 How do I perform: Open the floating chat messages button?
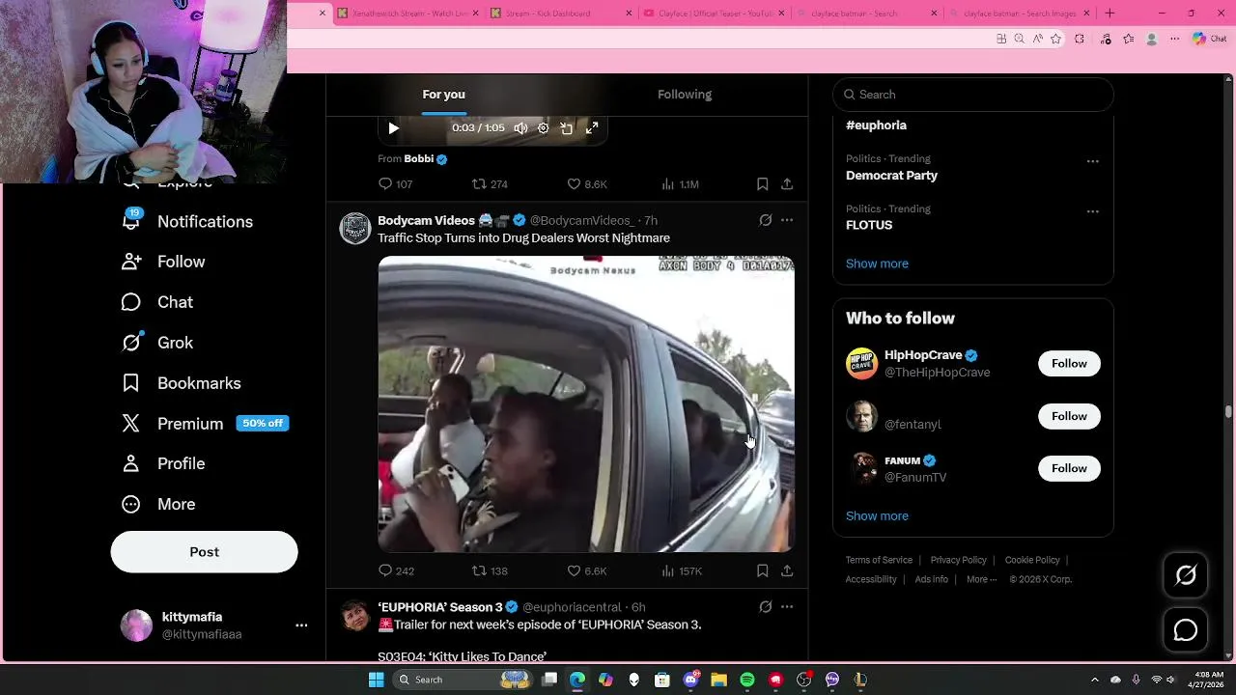(1186, 630)
